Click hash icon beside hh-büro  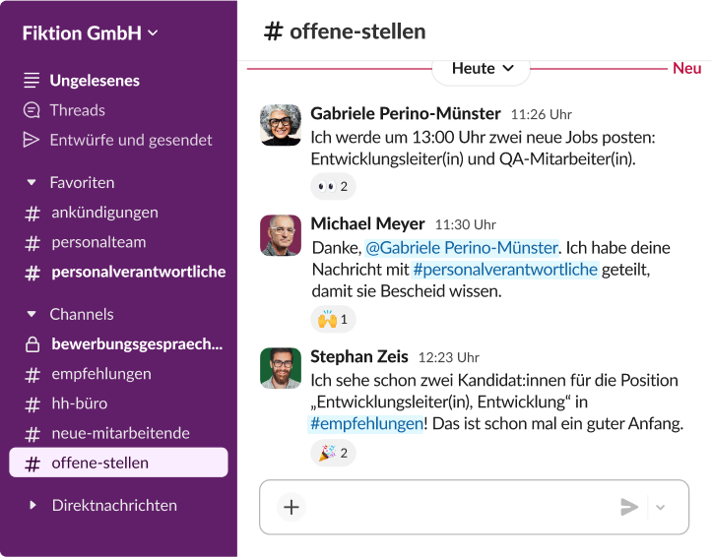pos(32,404)
